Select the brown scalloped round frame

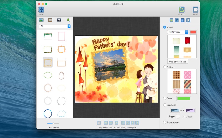pos(48,88)
